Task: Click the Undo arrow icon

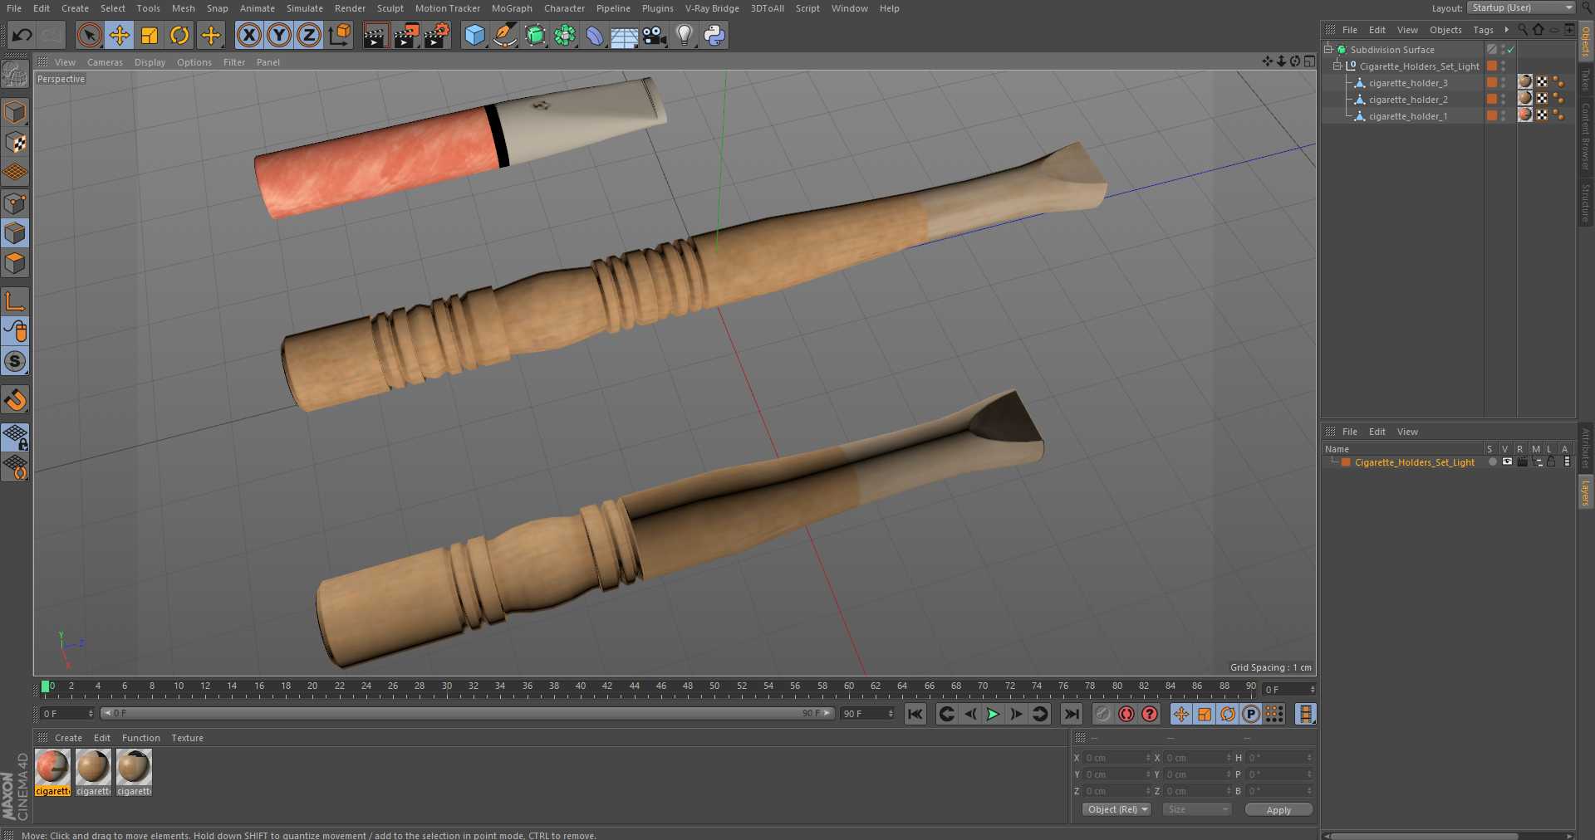Action: [x=22, y=35]
